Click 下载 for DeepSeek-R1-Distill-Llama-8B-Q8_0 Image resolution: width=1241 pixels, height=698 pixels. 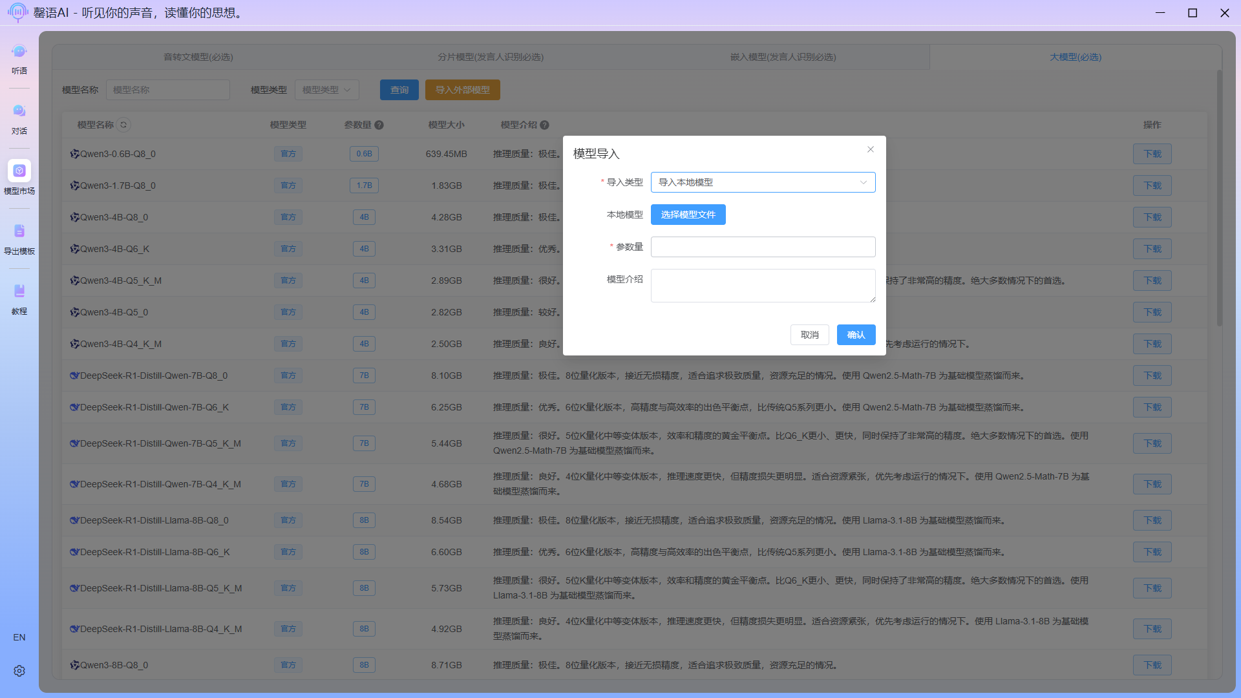[x=1152, y=520]
